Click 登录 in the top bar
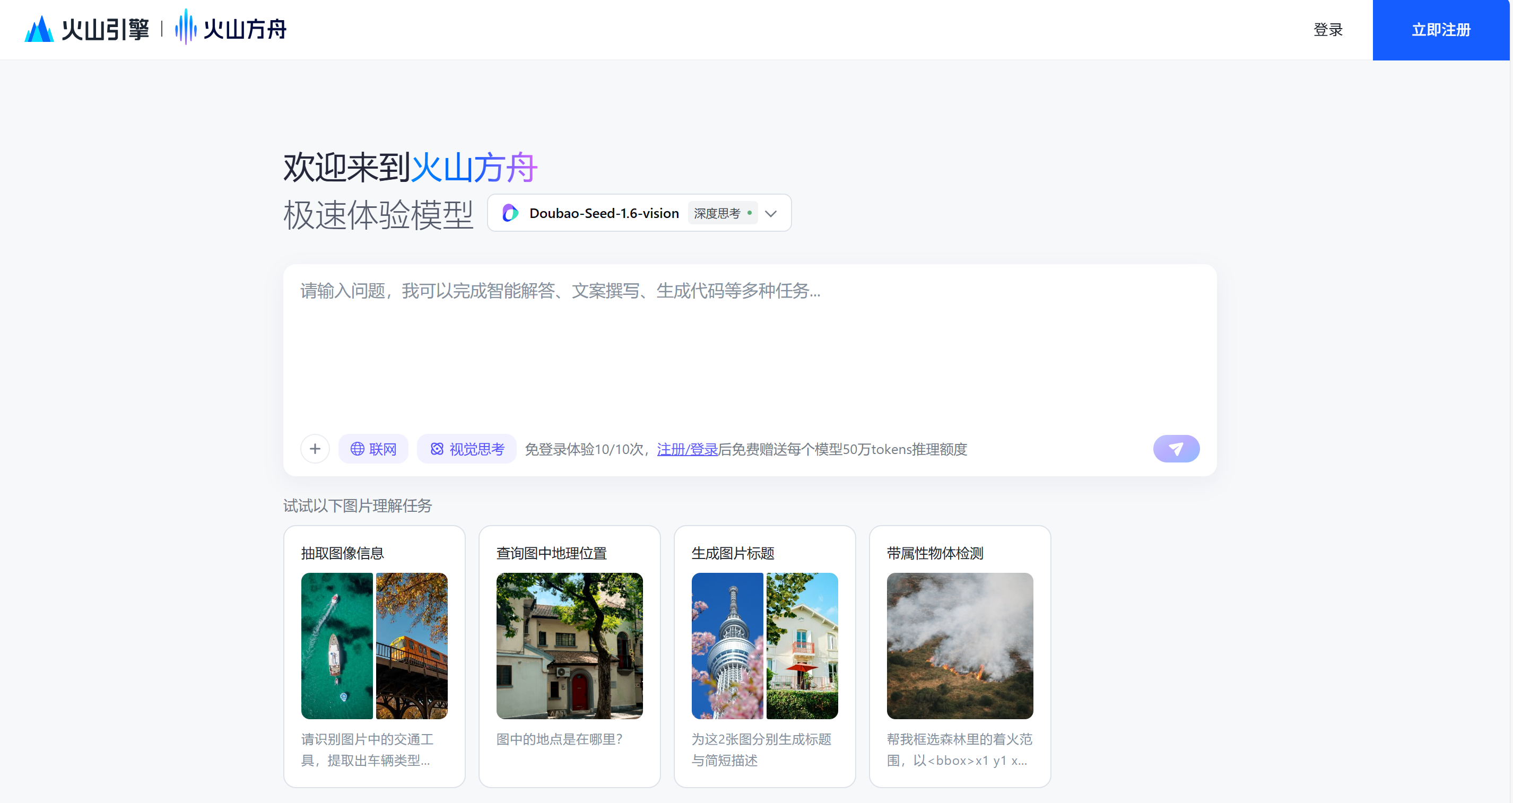Screen dimensions: 1513x803 coord(1327,29)
